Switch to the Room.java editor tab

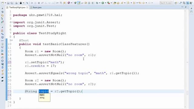tap(37, 8)
